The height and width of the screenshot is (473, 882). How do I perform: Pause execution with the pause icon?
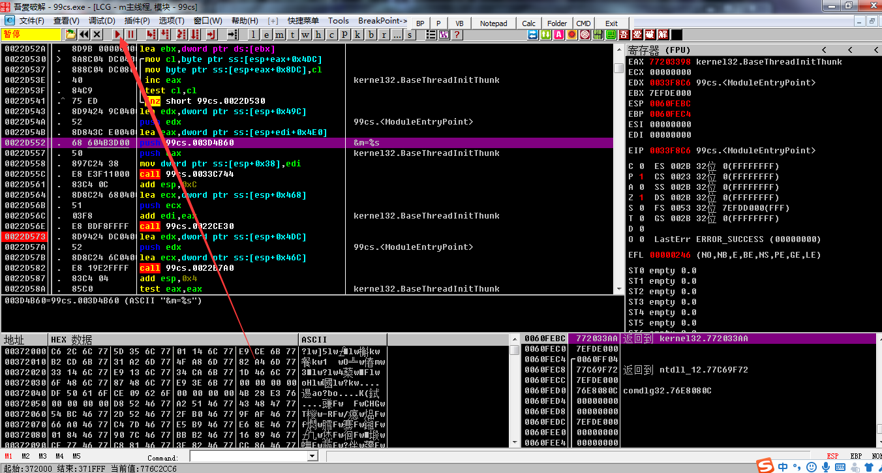130,35
